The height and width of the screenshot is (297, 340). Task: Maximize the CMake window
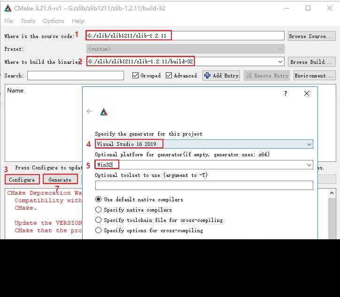coord(308,8)
